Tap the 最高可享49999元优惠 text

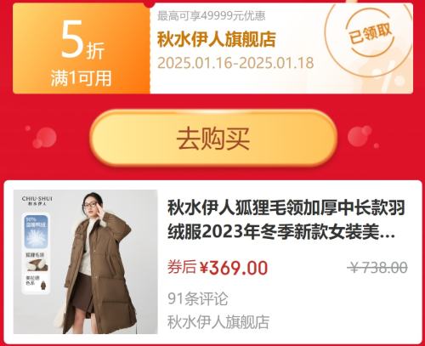(212, 16)
